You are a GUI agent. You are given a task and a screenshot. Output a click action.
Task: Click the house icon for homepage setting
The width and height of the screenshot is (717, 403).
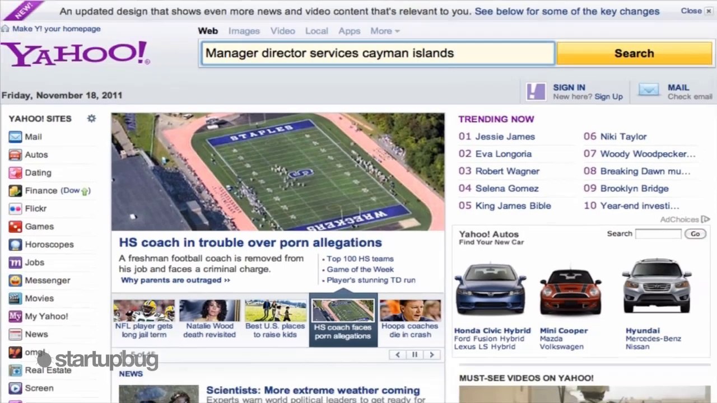[x=5, y=29]
